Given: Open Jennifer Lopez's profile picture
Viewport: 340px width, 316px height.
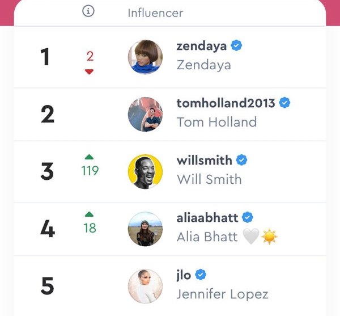Looking at the screenshot, I should [145, 286].
